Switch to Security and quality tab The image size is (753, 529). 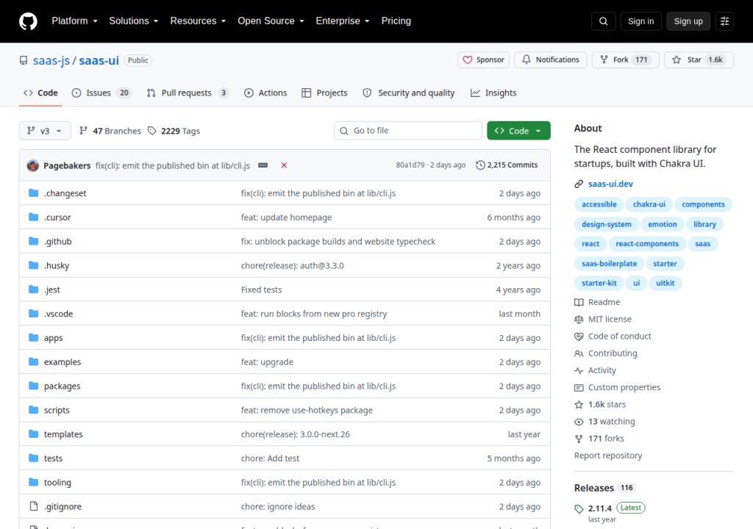click(409, 93)
